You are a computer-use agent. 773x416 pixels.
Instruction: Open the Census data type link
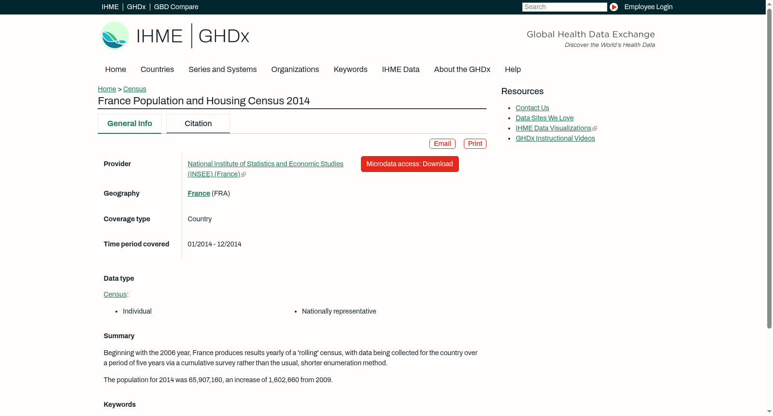tap(115, 294)
